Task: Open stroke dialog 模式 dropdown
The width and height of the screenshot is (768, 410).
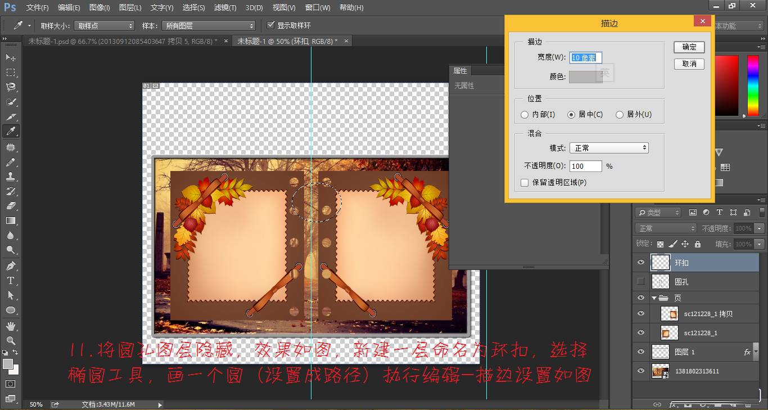Action: [609, 148]
